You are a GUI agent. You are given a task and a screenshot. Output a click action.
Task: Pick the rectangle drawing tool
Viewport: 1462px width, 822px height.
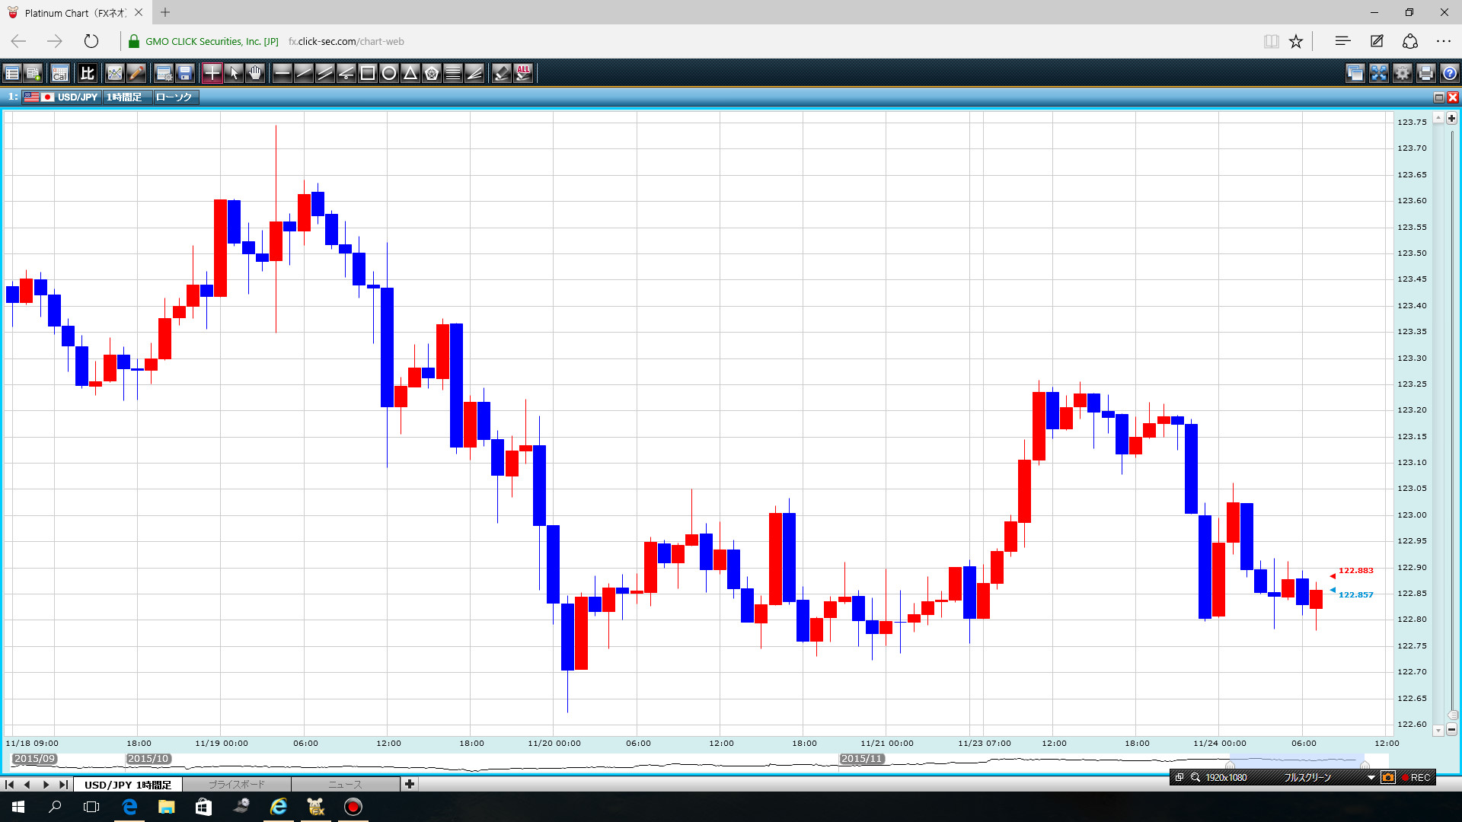[367, 73]
